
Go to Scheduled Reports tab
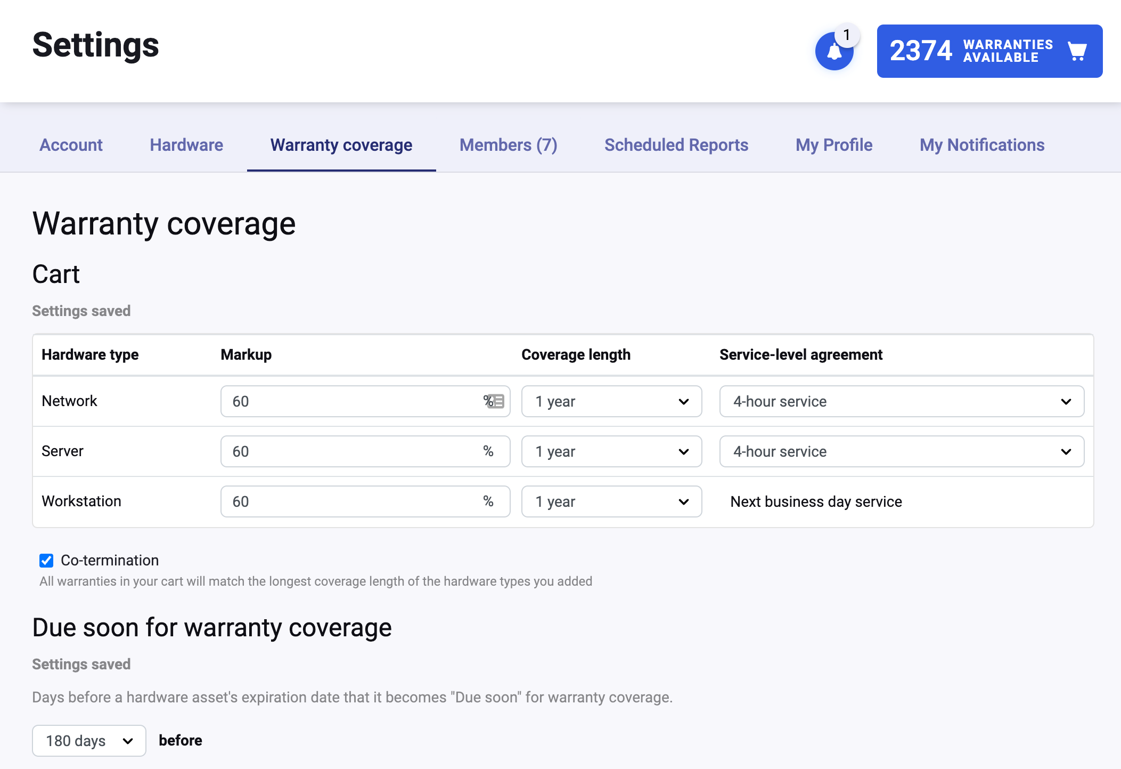coord(676,145)
